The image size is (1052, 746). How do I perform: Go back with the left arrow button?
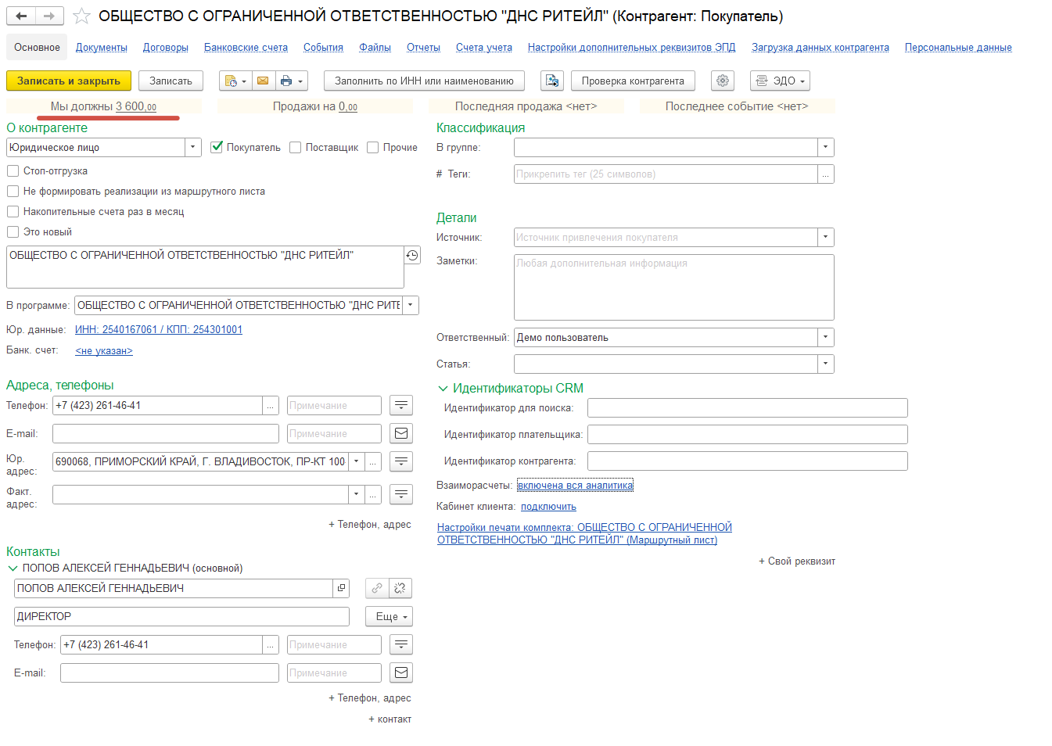point(21,16)
